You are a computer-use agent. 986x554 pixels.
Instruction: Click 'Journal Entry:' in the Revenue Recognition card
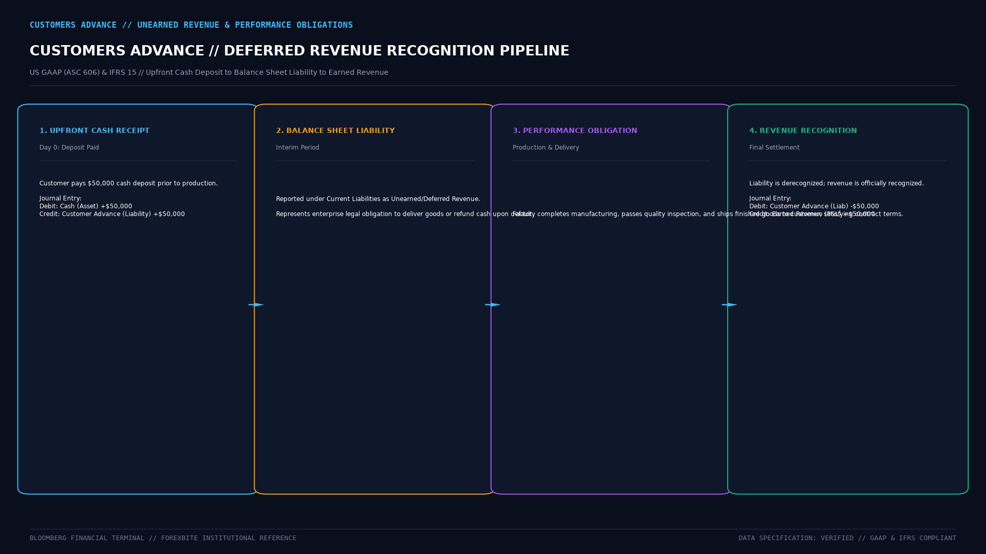pos(770,199)
